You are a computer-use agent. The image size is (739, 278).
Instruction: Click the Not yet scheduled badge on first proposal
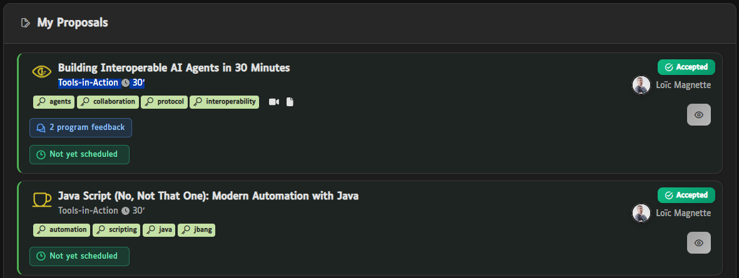pos(79,154)
